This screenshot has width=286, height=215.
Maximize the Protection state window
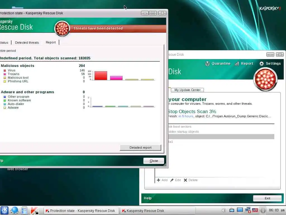pyautogui.click(x=153, y=13)
